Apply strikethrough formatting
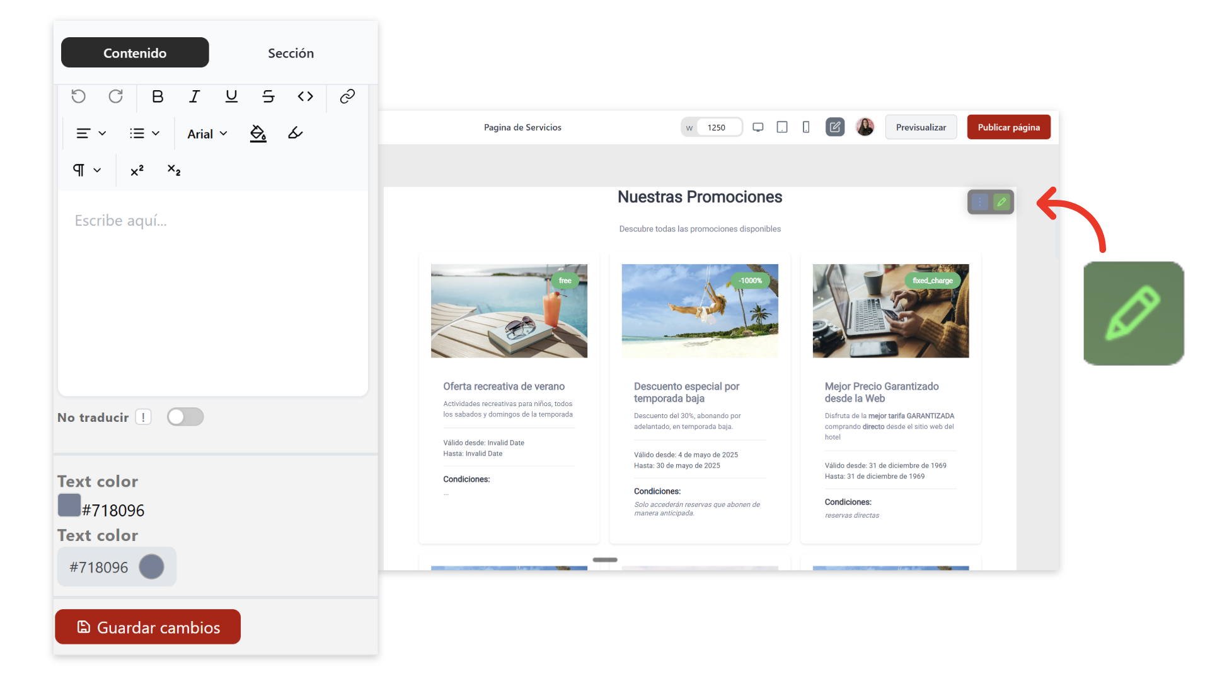 coord(268,96)
